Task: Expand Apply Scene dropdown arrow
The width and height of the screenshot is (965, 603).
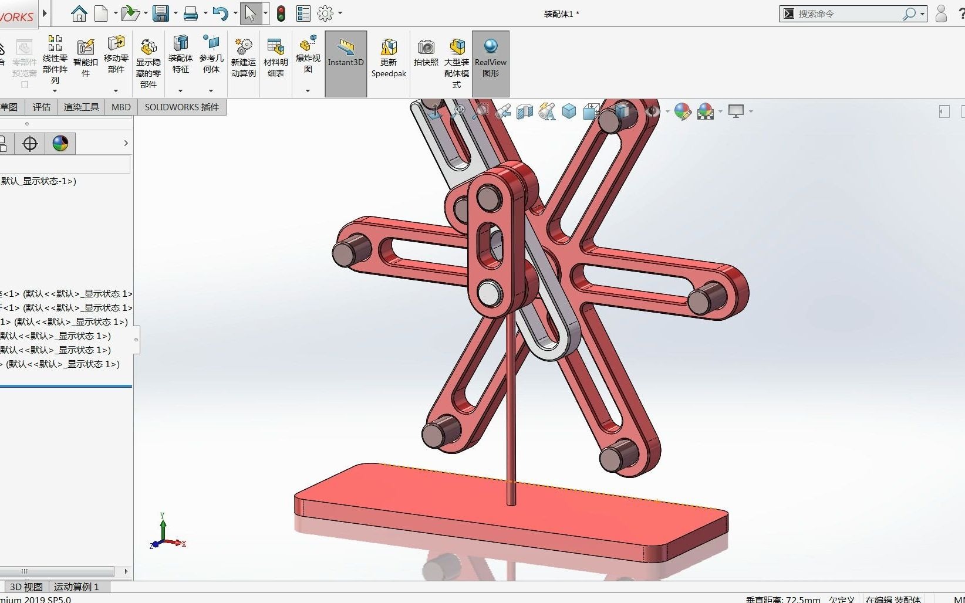Action: pyautogui.click(x=720, y=111)
